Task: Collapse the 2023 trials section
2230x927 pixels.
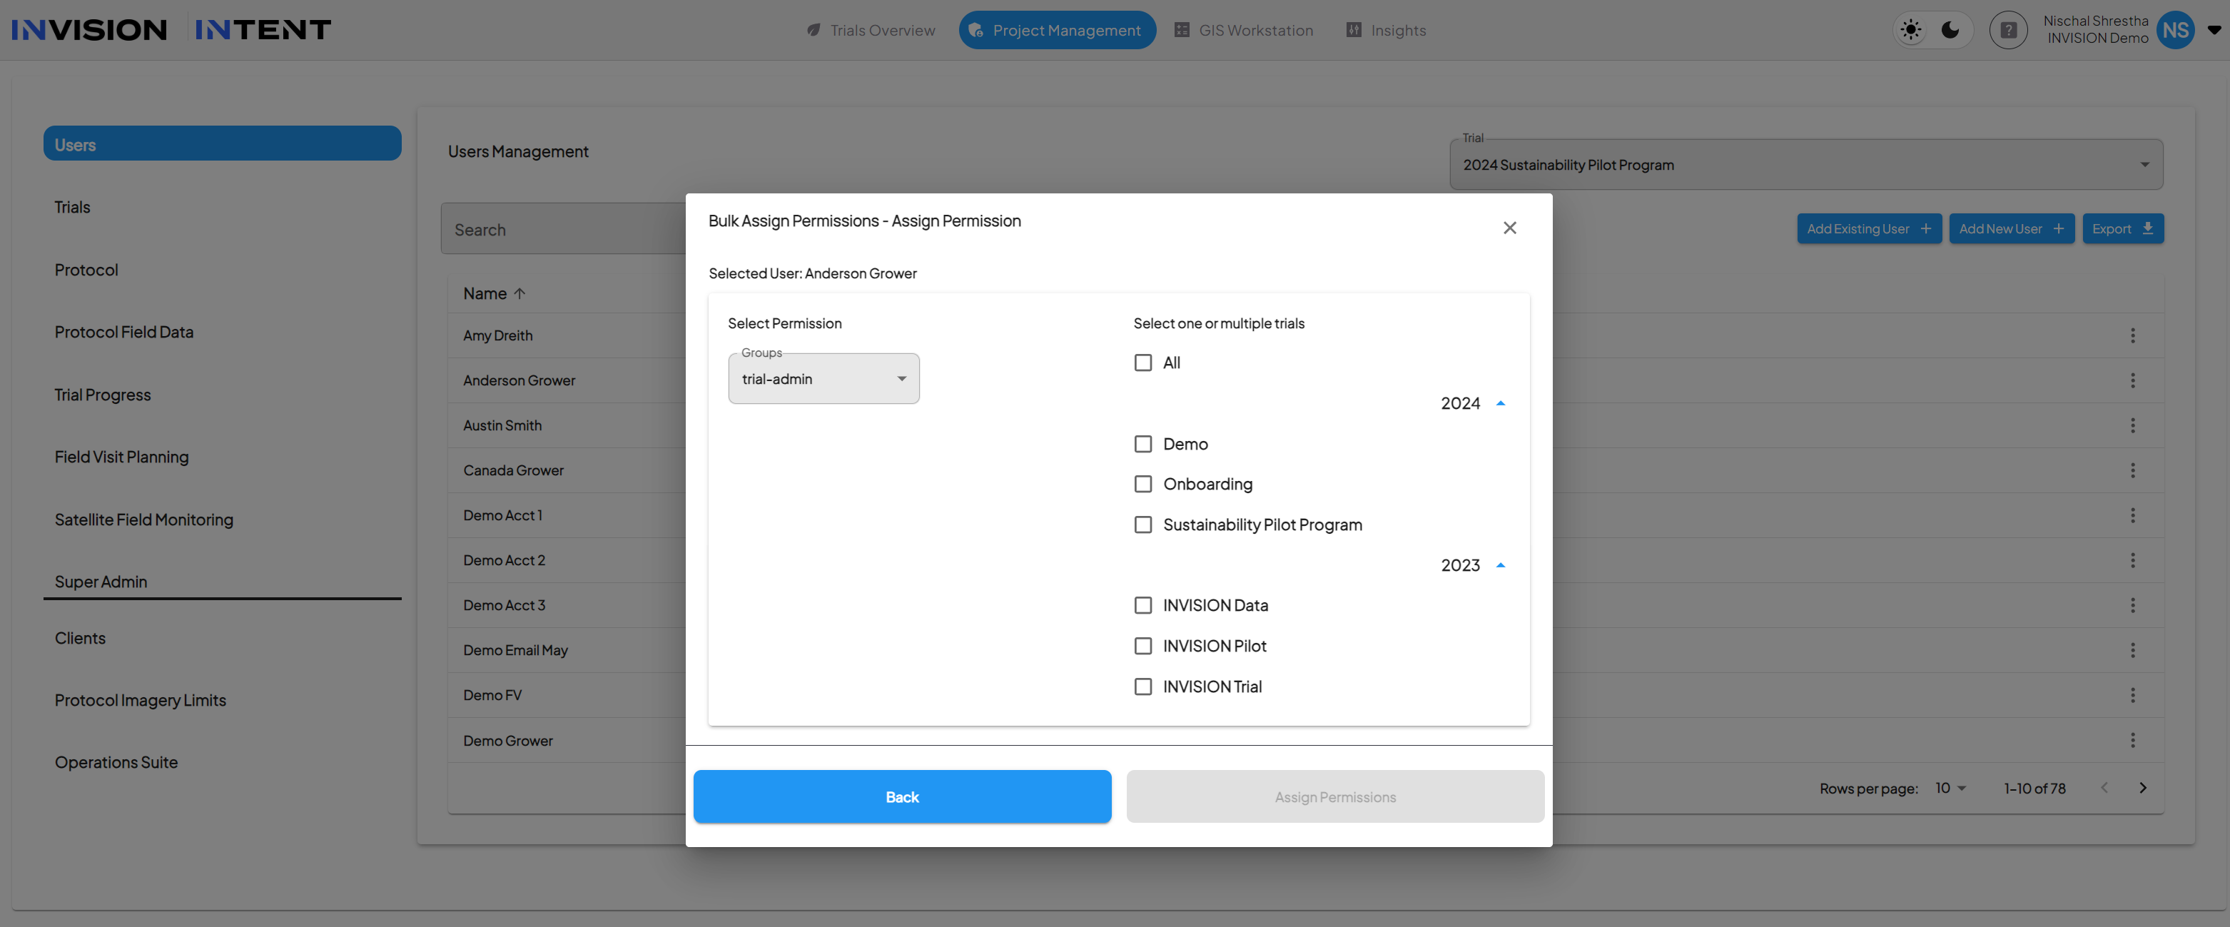Action: point(1500,565)
